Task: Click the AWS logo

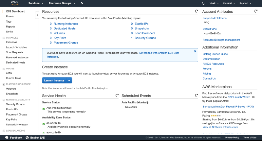Action: [15, 3]
